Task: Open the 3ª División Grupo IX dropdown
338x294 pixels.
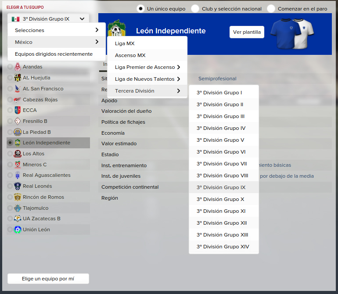Action: pyautogui.click(x=48, y=19)
